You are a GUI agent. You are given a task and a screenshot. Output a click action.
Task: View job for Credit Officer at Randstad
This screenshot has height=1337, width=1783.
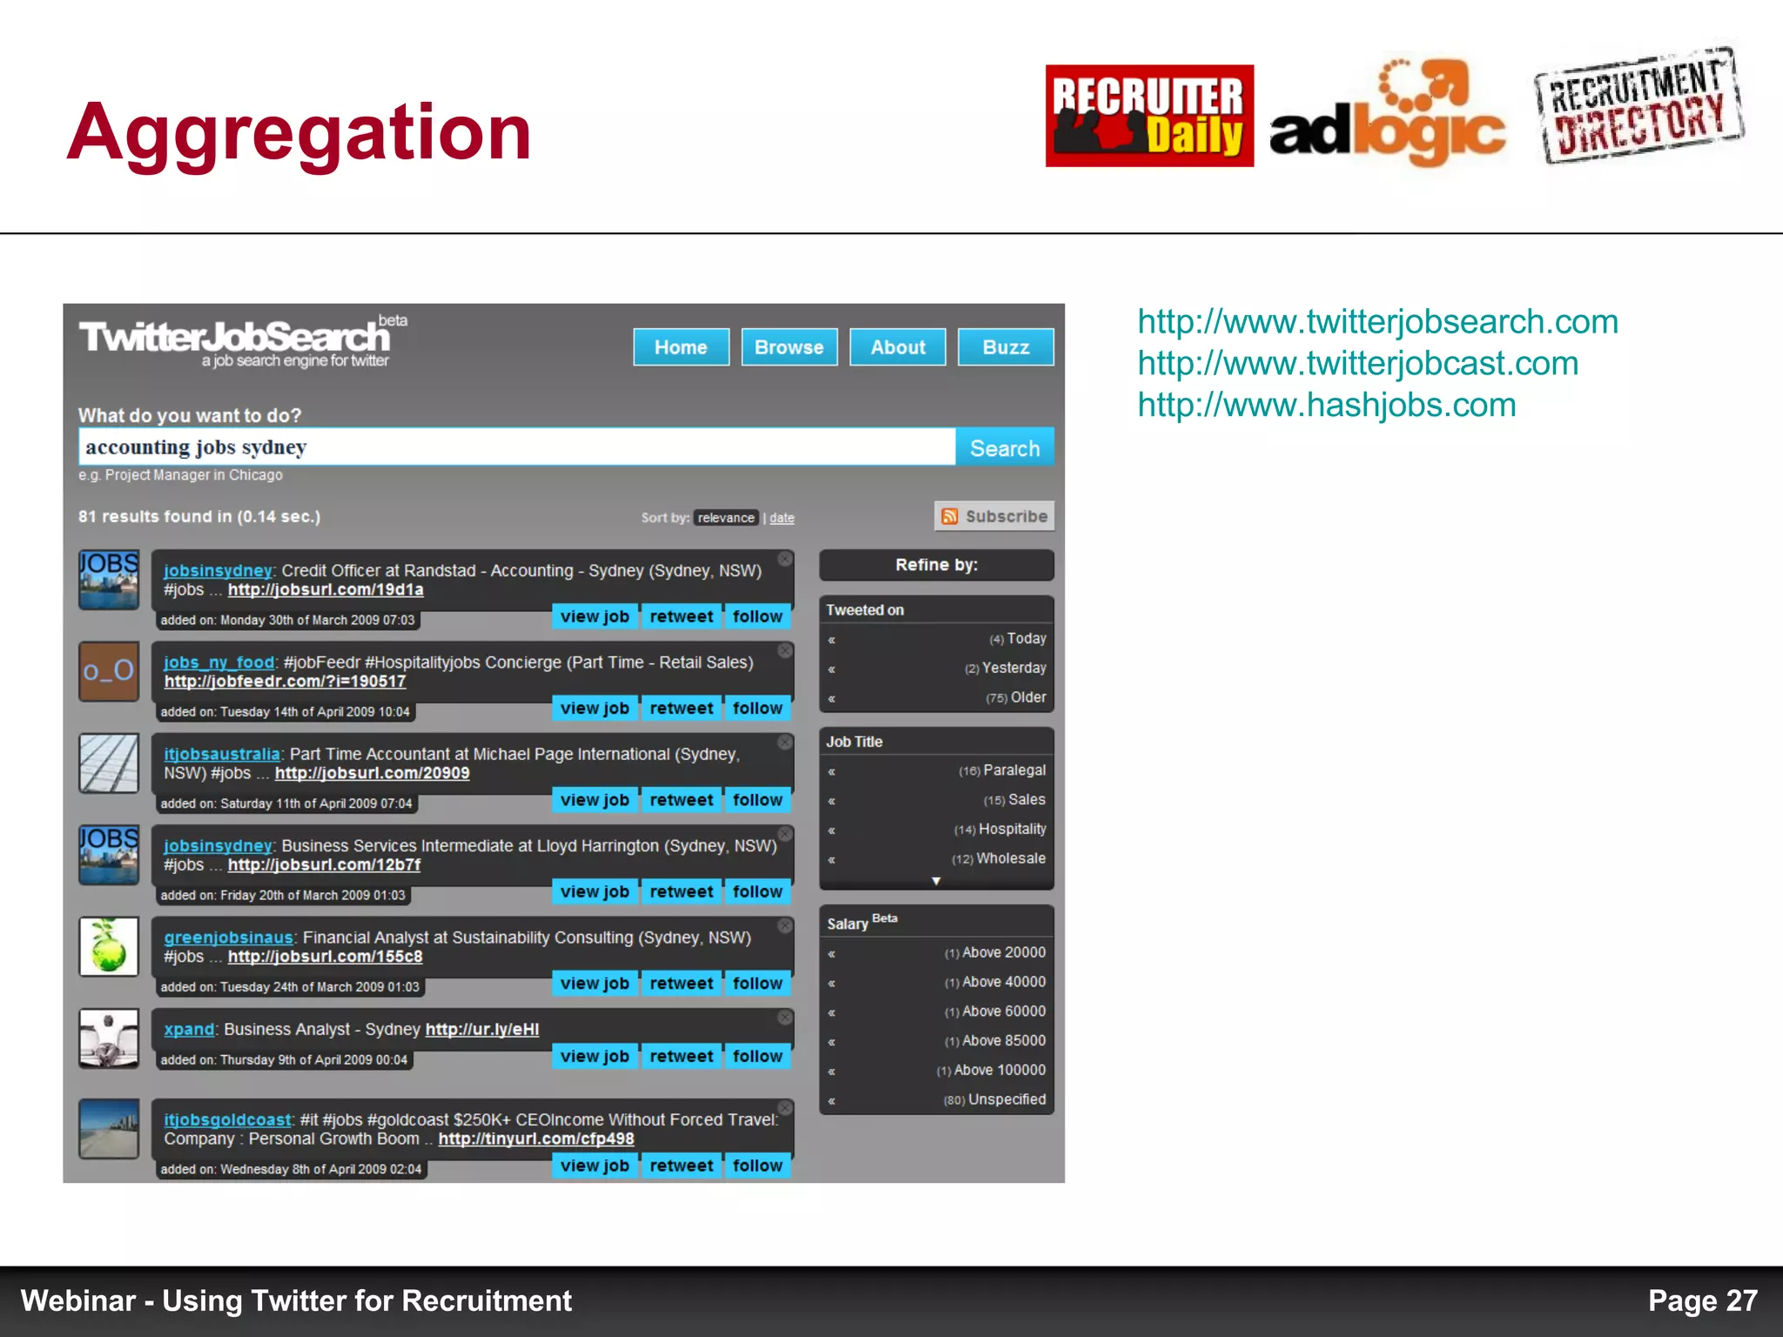tap(595, 616)
